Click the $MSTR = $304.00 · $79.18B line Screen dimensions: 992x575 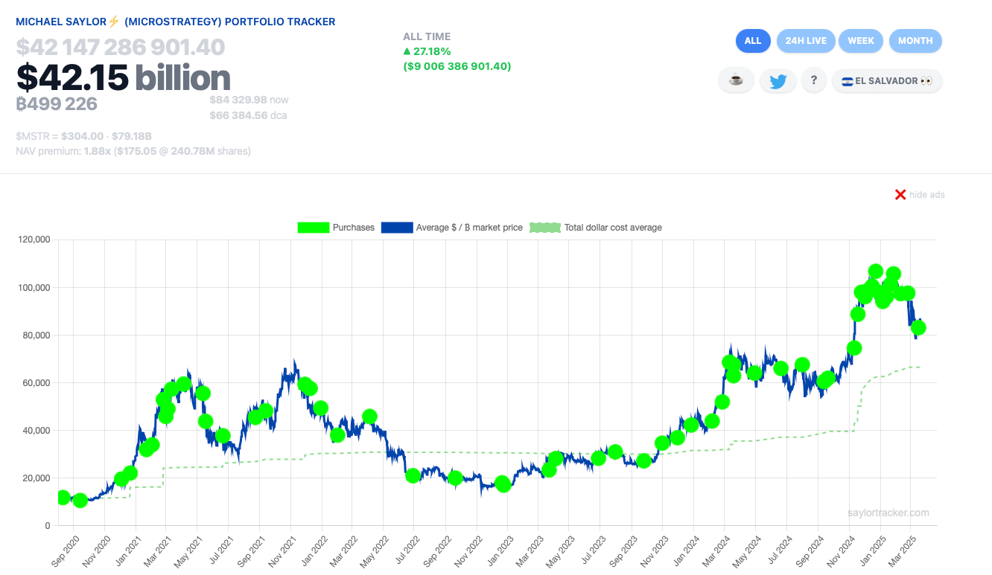coord(84,136)
